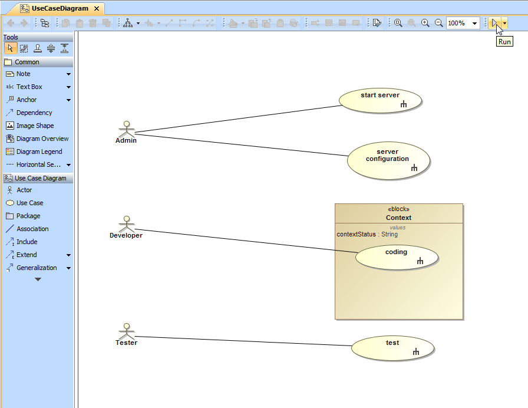
Task: Click the diagram layout tree icon
Action: point(128,23)
